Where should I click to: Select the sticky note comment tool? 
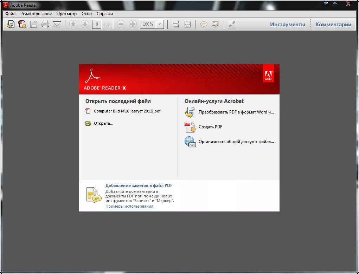(204, 24)
